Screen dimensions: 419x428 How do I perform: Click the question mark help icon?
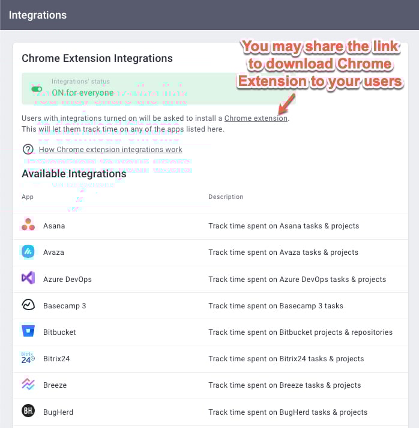tap(28, 149)
